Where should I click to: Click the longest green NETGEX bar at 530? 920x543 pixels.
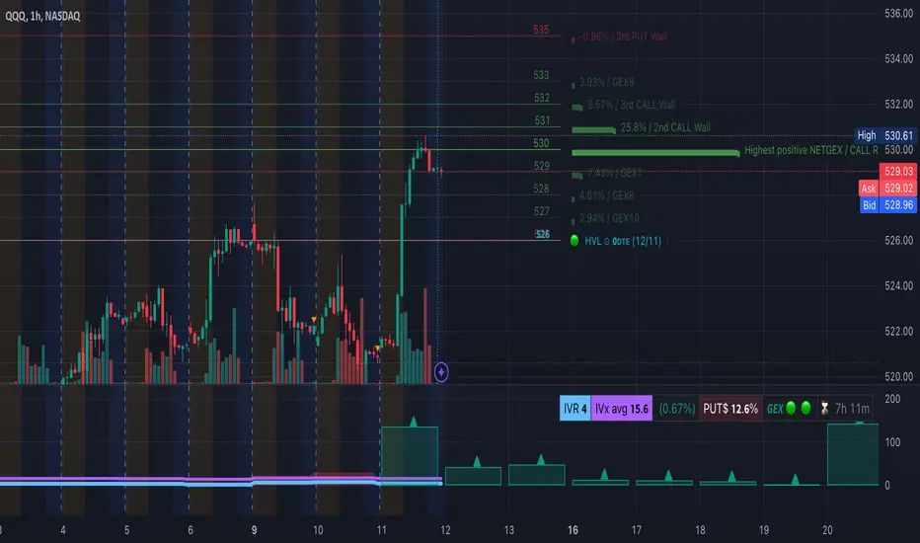655,153
